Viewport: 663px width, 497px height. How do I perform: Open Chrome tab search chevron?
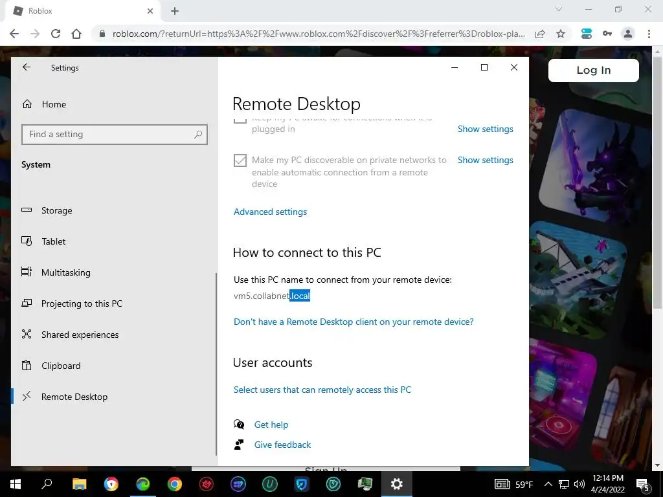(x=559, y=9)
